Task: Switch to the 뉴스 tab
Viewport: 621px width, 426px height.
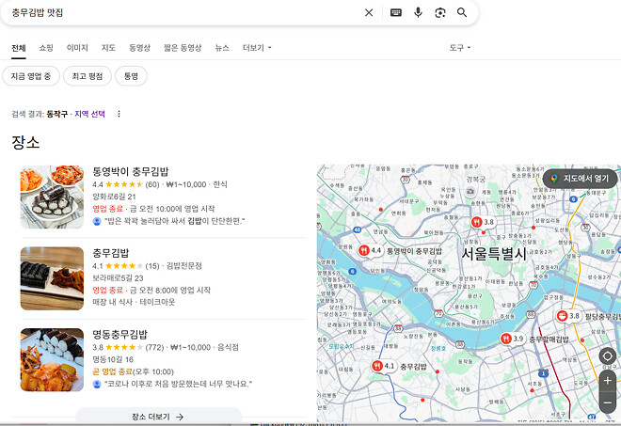Action: [222, 48]
